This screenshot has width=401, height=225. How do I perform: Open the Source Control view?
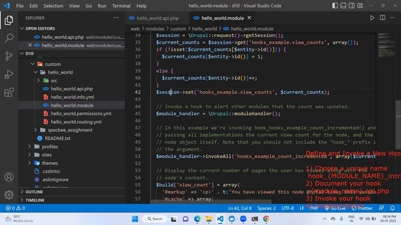tap(9, 56)
